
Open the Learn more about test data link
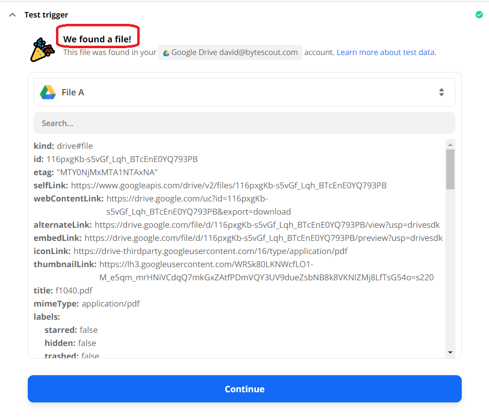point(385,53)
